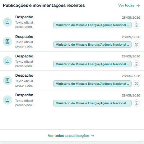The height and width of the screenshot is (144, 144).
Task: Click "Texto oficial preservado." in the second entry
Action: [x=24, y=44]
